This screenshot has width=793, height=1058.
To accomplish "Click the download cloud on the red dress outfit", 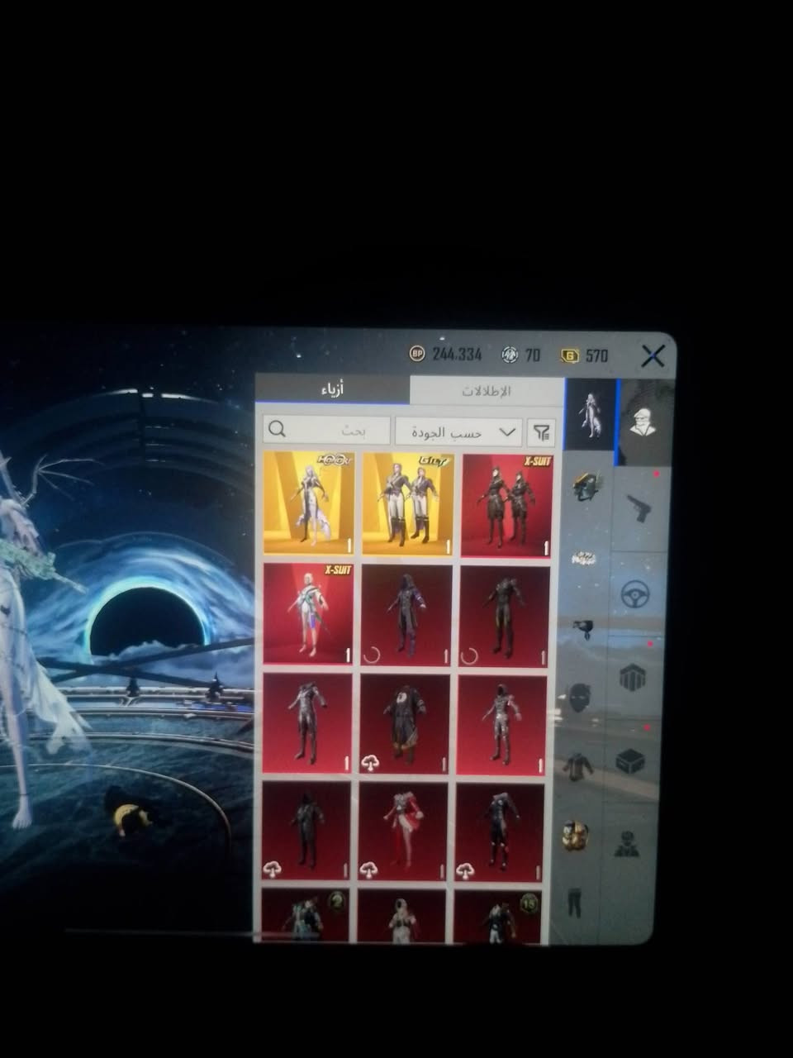I will (369, 870).
